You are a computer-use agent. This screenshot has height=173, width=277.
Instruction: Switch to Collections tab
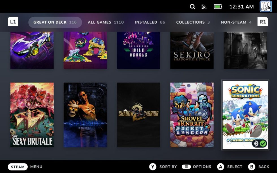coord(193,22)
